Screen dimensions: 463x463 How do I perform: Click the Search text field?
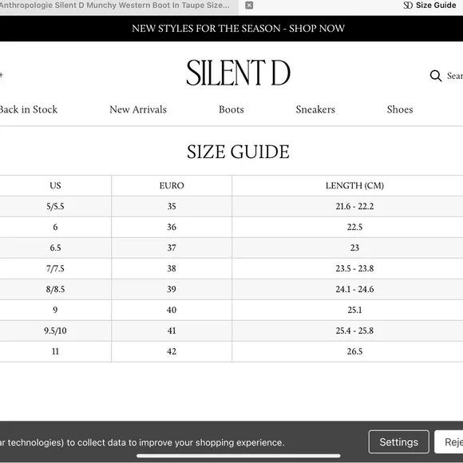coord(455,76)
